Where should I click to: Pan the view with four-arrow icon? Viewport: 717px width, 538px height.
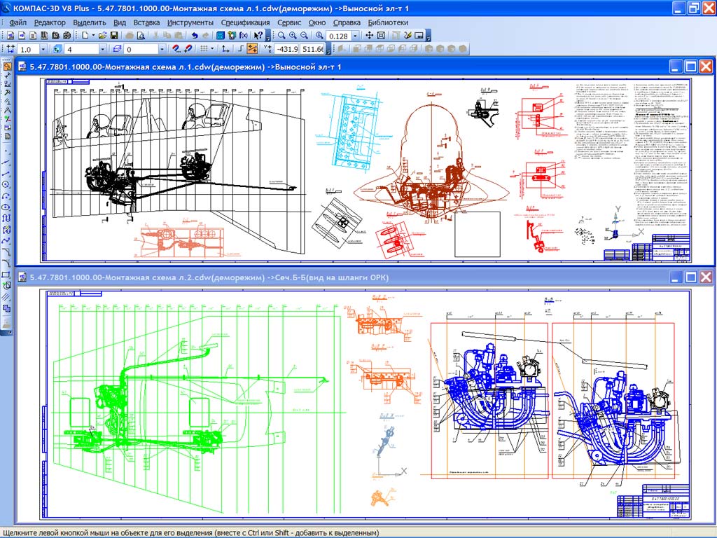click(369, 35)
